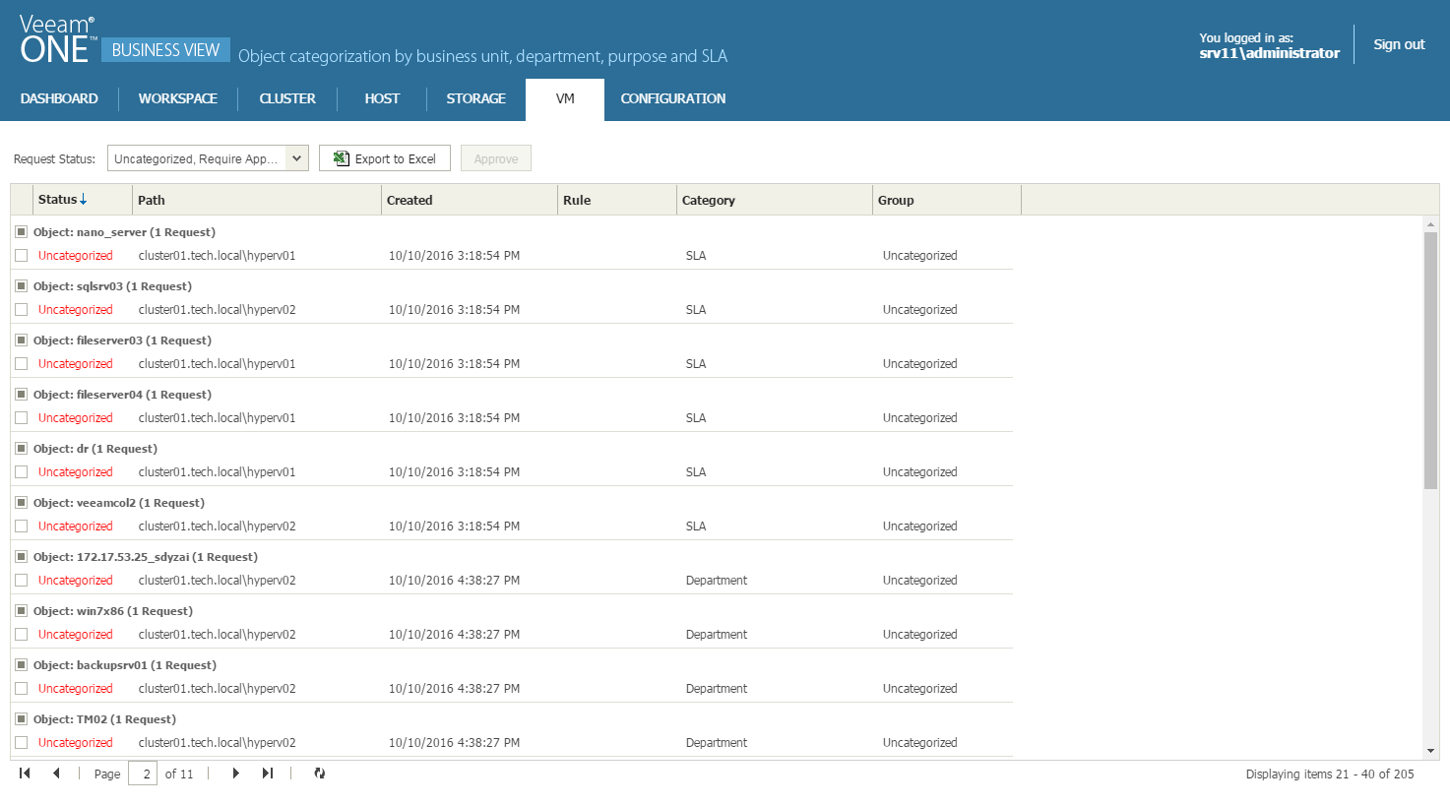Switch to the Cluster tab
This screenshot has height=805, width=1450.
coord(287,98)
